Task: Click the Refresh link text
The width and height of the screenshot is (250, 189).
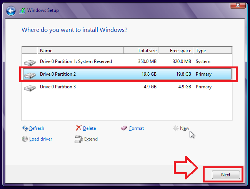Action: coord(37,128)
